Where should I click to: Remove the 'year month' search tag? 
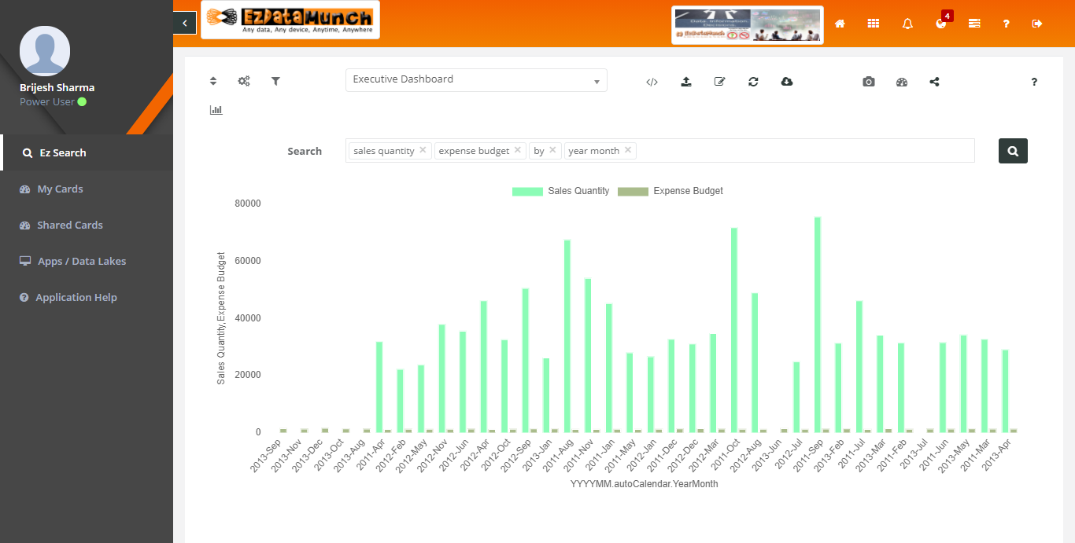pyautogui.click(x=629, y=149)
